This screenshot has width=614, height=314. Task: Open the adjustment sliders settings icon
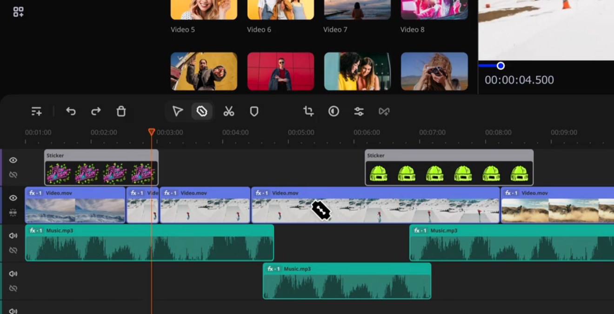tap(359, 111)
